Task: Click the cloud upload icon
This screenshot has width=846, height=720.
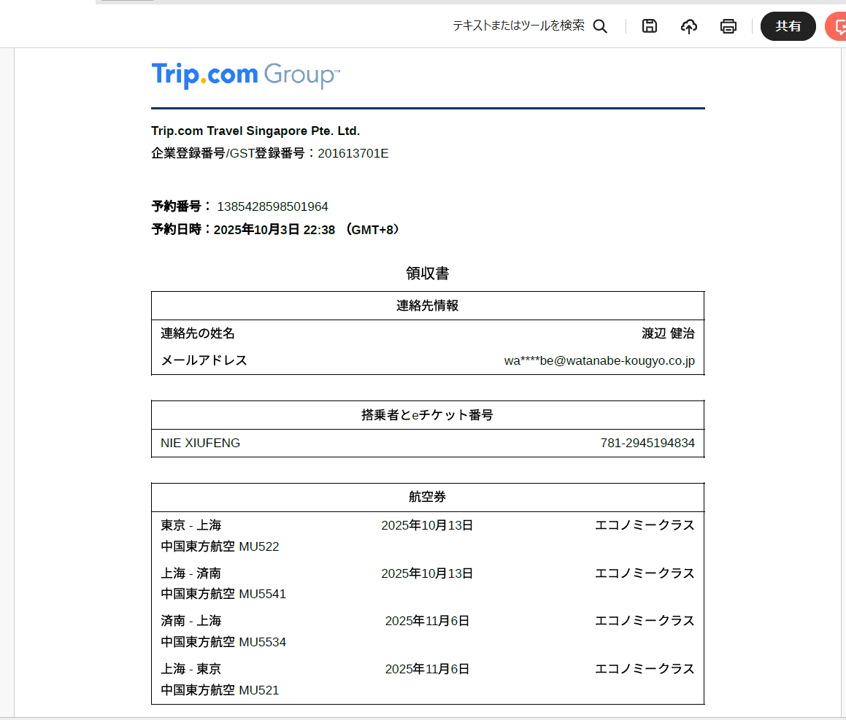Action: click(x=688, y=26)
